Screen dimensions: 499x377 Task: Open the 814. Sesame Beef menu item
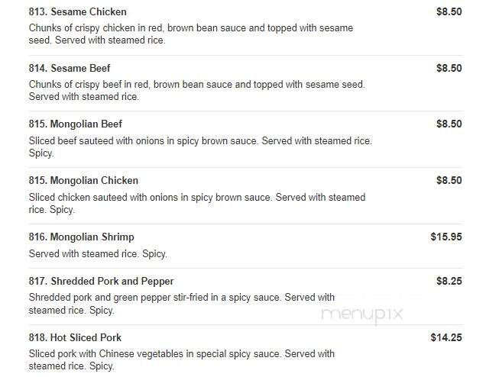click(x=70, y=68)
